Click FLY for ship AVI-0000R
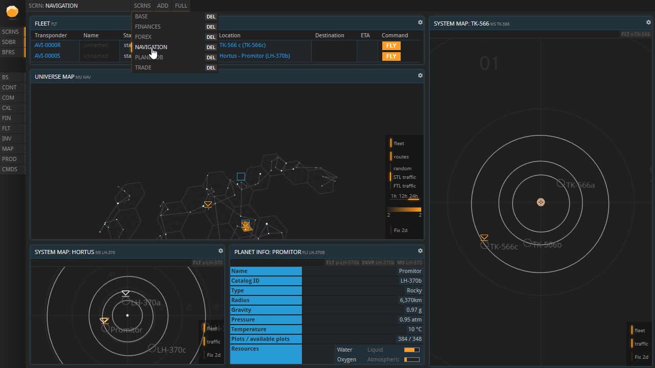The width and height of the screenshot is (655, 368). point(391,45)
